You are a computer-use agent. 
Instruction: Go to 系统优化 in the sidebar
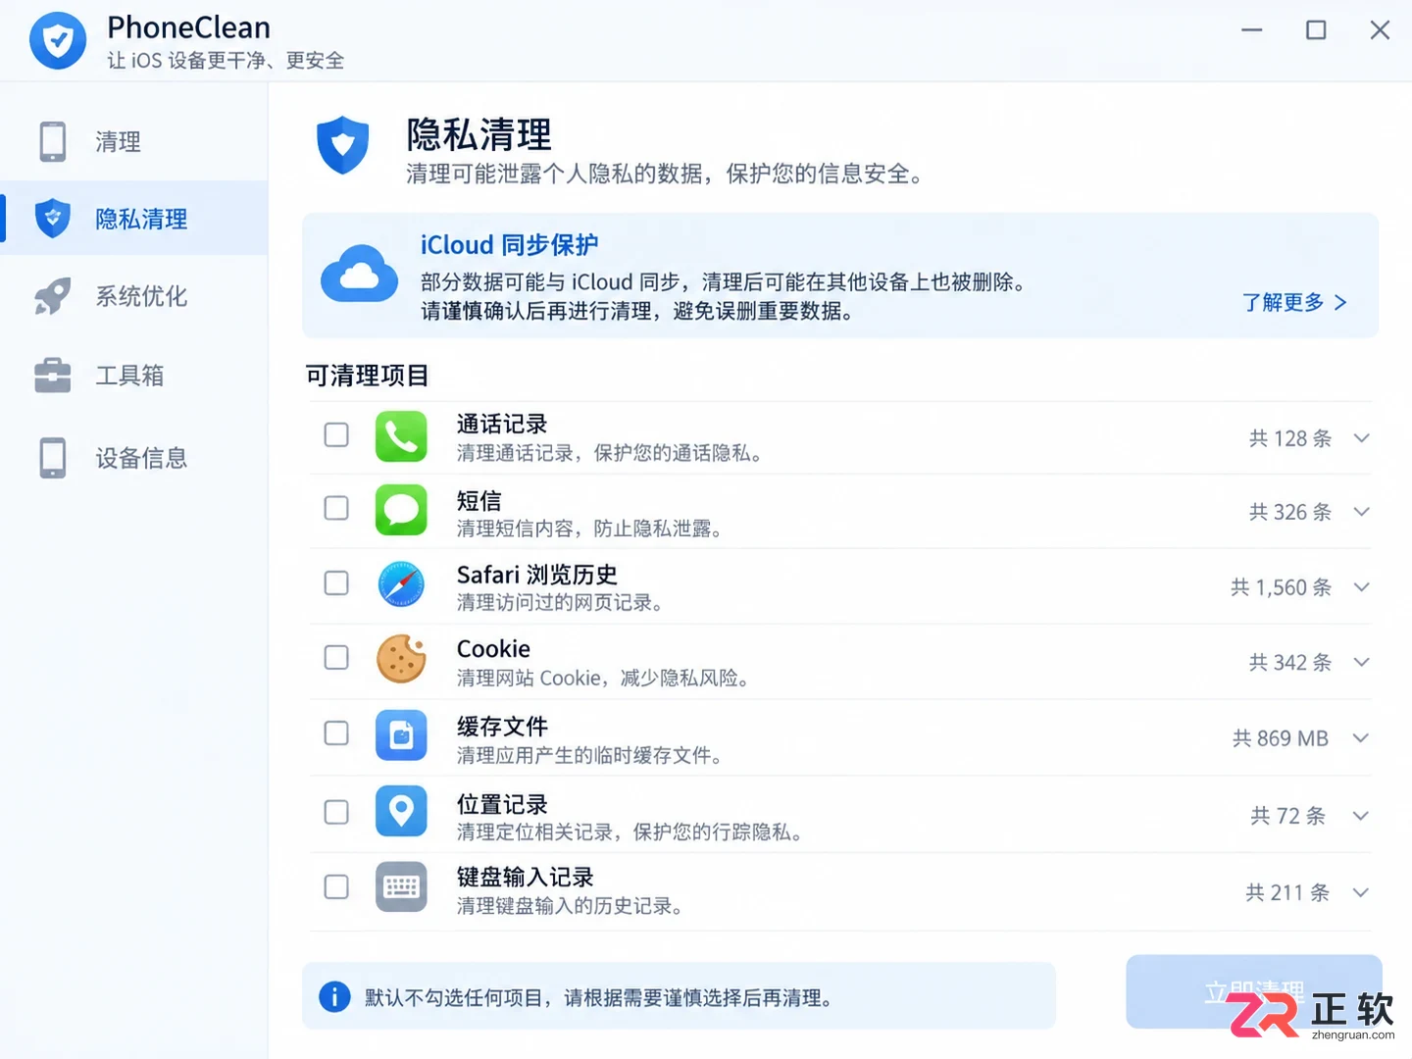click(x=134, y=296)
